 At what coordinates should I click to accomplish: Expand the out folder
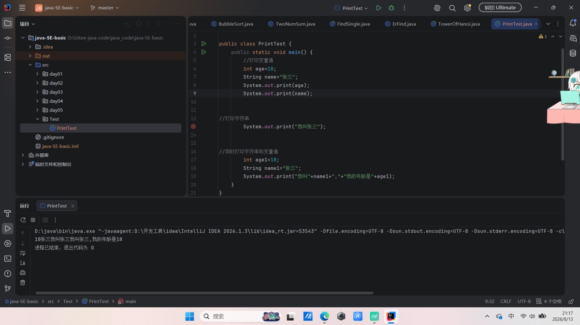(x=30, y=56)
